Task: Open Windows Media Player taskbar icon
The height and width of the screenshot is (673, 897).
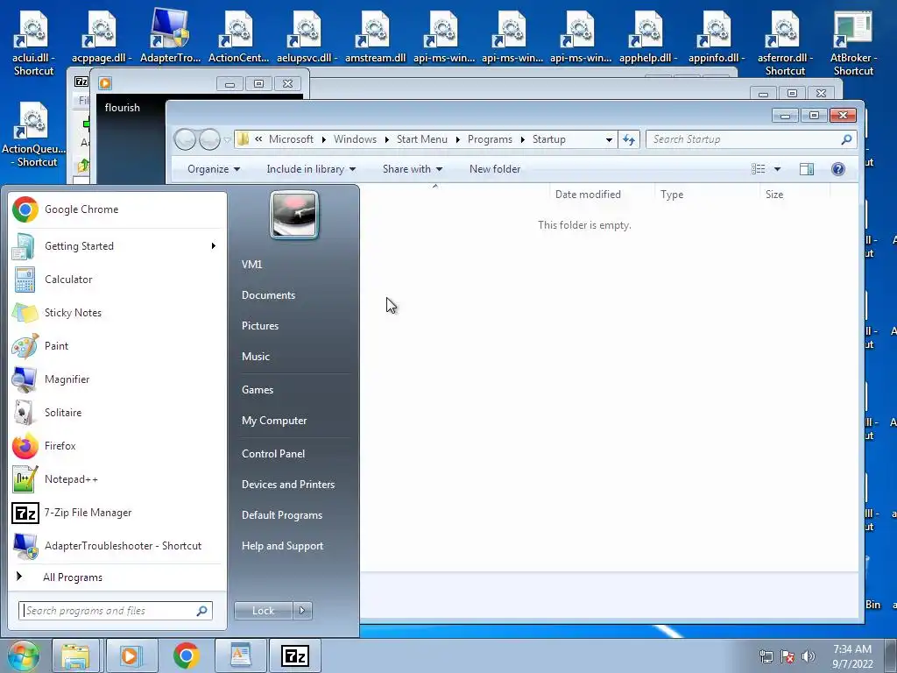Action: tap(131, 655)
